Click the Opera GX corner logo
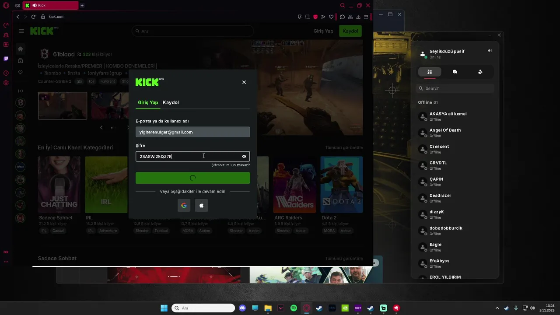The image size is (560, 315). click(x=6, y=6)
